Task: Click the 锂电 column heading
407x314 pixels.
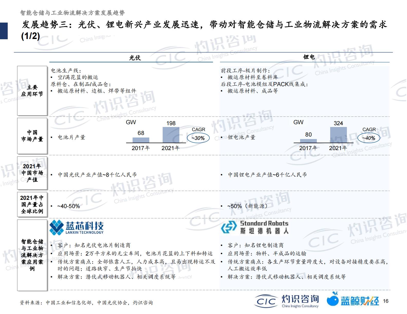Action: pyautogui.click(x=309, y=57)
